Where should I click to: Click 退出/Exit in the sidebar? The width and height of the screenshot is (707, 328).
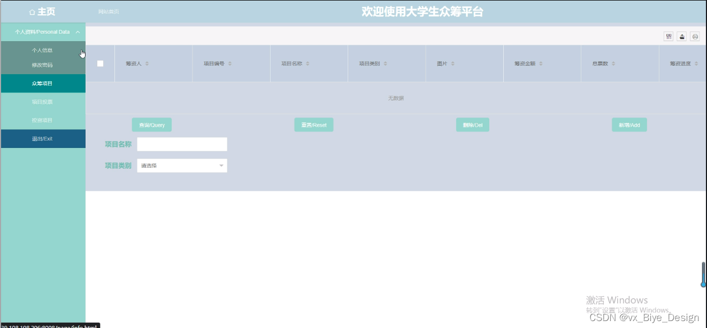(x=43, y=138)
